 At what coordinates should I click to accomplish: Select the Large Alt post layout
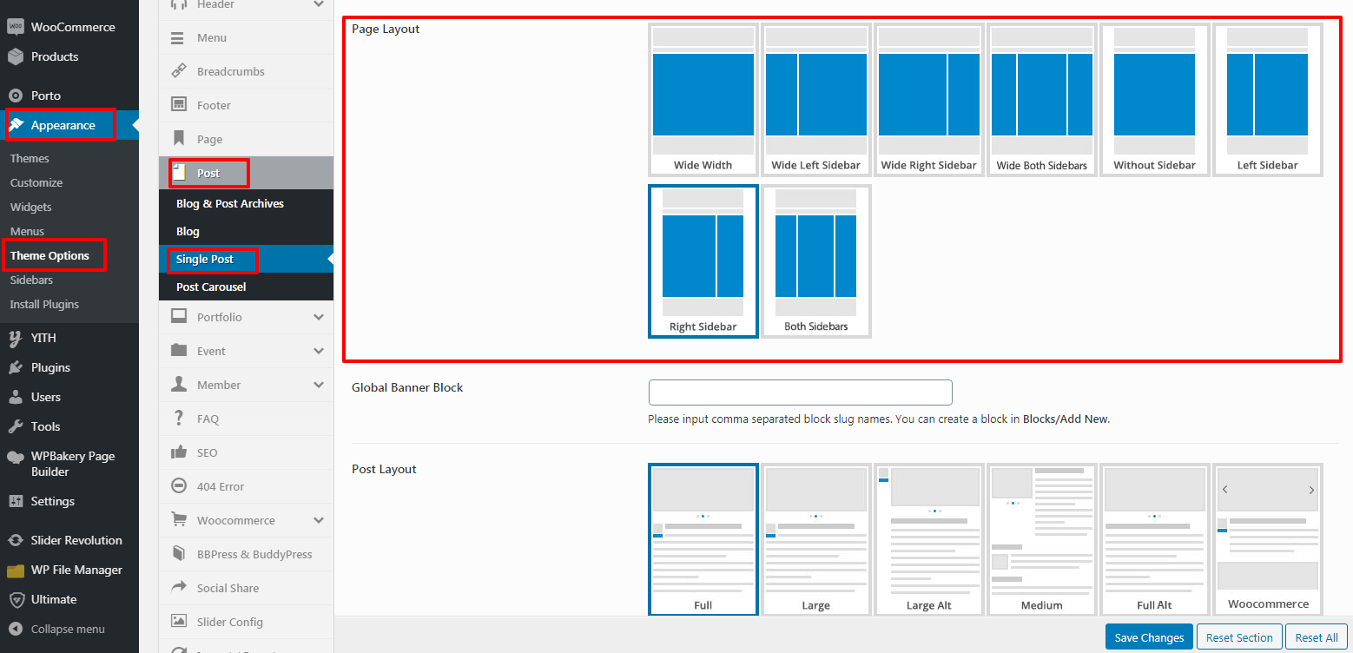929,539
